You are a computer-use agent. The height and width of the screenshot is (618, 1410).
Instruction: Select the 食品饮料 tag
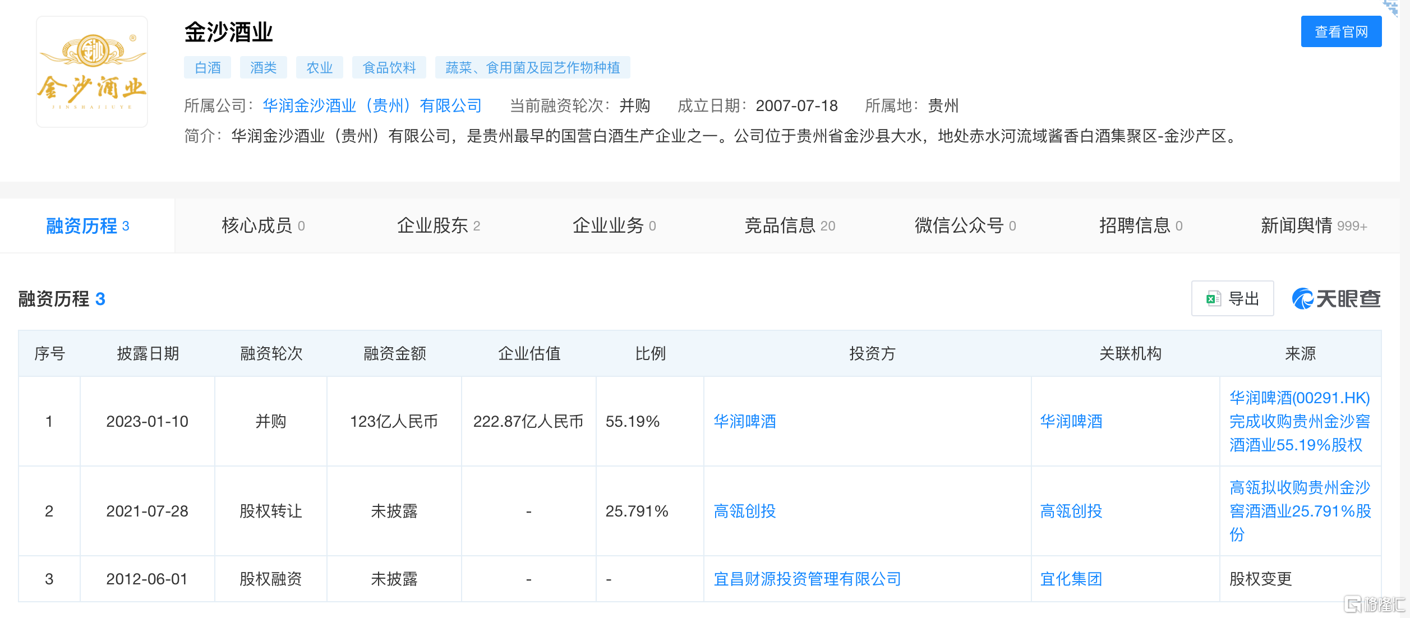tap(389, 68)
